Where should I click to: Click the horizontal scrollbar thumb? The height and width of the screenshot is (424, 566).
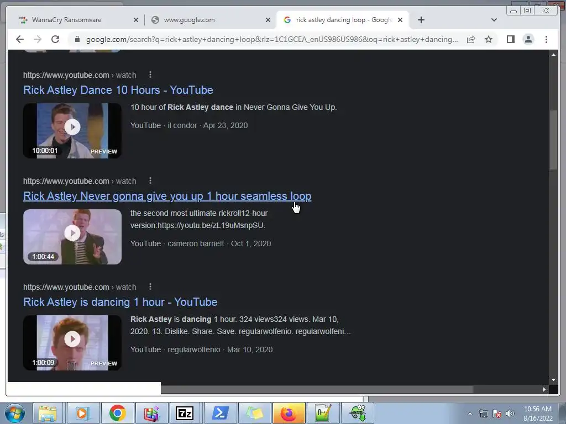pos(317,389)
